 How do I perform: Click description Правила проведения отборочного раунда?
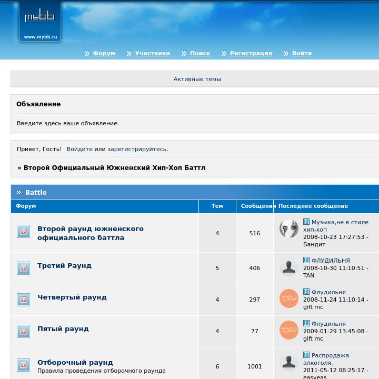tap(102, 371)
